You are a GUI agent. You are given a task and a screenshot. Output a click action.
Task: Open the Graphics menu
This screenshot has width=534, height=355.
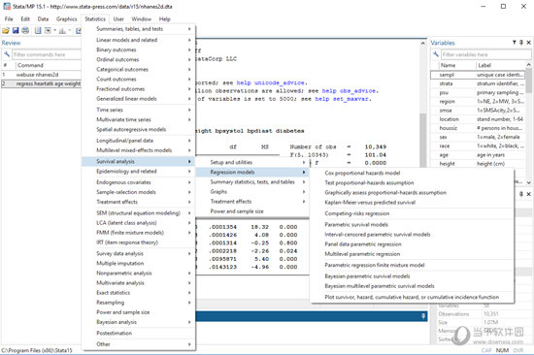pos(66,19)
